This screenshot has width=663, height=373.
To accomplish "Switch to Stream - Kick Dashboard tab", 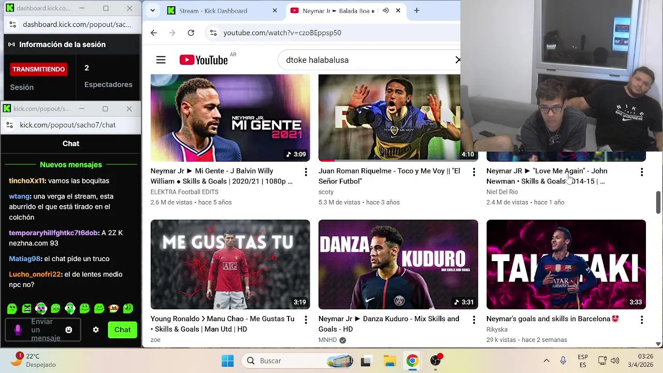I will pos(222,10).
